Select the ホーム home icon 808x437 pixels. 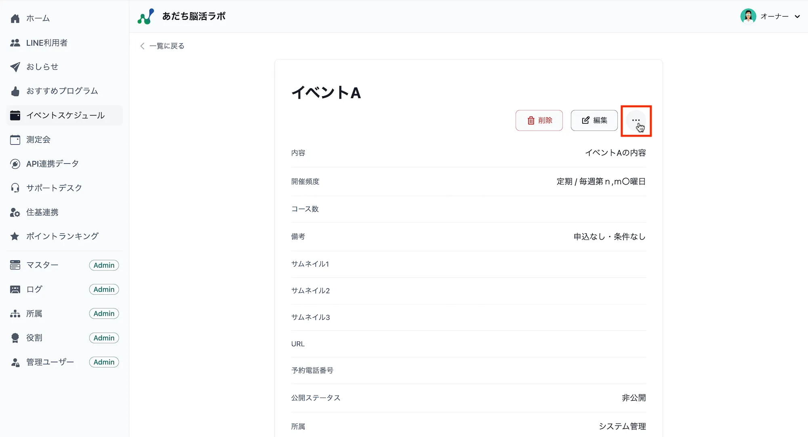pos(15,18)
